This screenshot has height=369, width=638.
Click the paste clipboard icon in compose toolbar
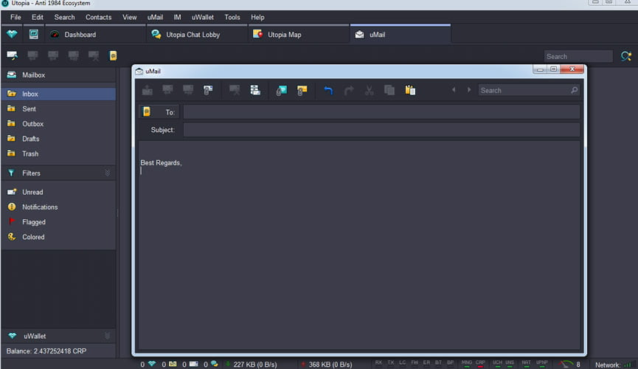[410, 90]
